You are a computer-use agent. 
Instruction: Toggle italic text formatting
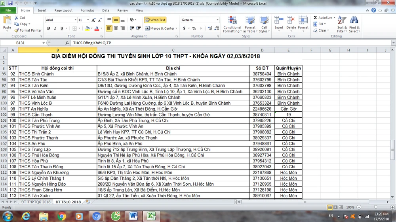55,28
